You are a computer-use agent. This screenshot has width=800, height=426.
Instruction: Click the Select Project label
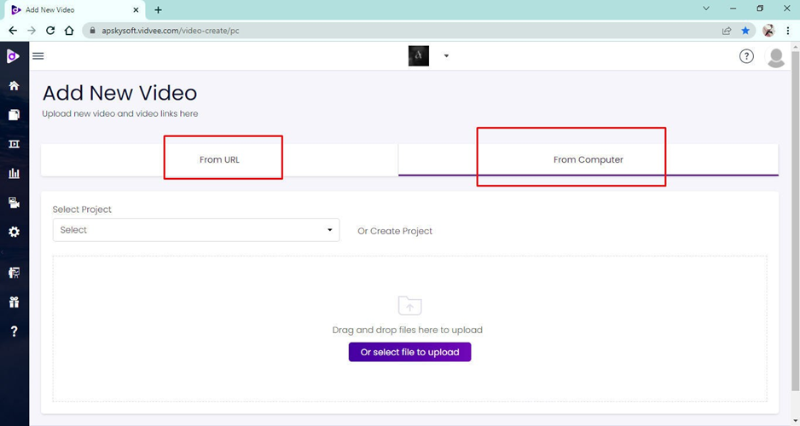pos(82,210)
